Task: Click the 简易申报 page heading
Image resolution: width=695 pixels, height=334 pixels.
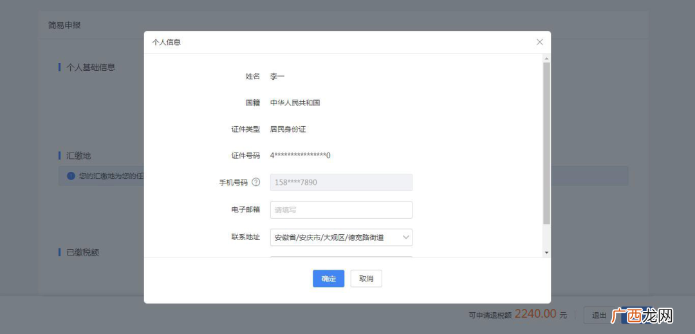Action: 64,25
